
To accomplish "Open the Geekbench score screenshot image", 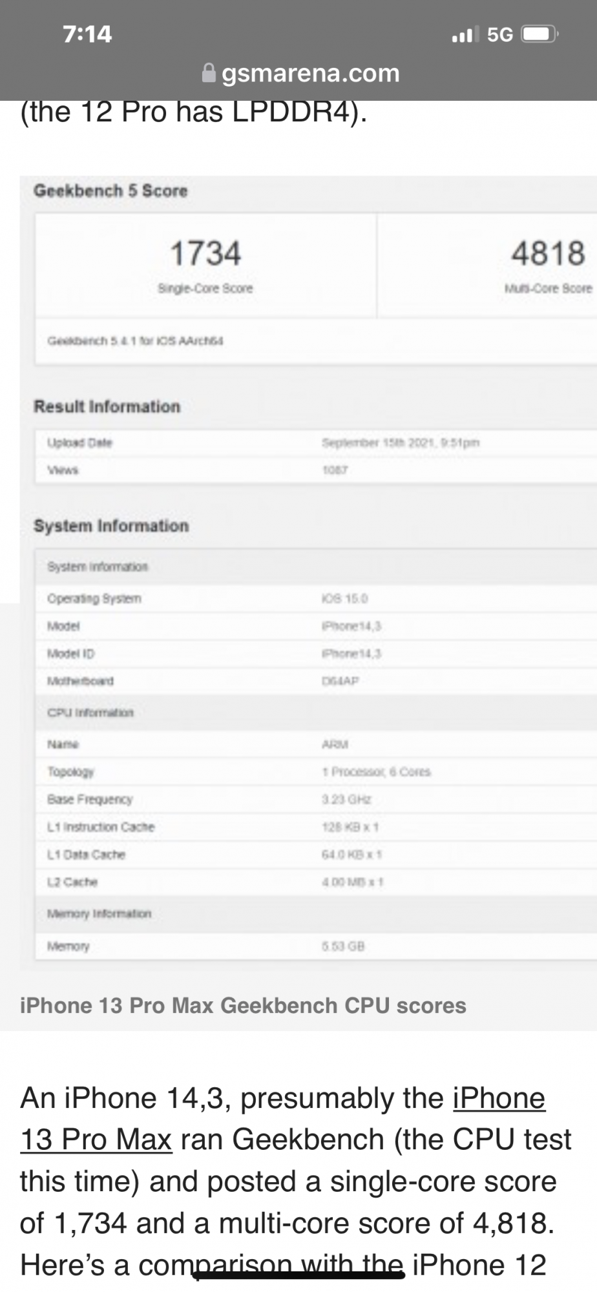I will (x=308, y=572).
